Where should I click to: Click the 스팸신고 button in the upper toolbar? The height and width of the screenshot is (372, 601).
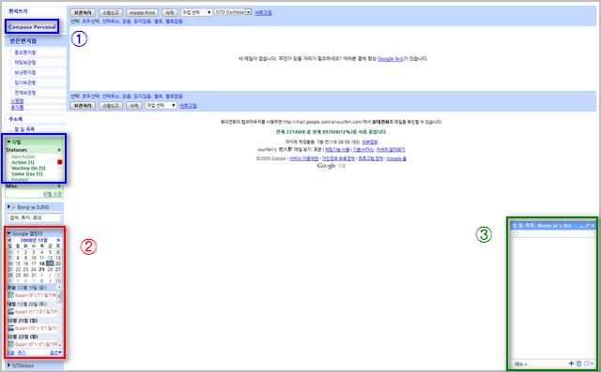click(x=111, y=12)
